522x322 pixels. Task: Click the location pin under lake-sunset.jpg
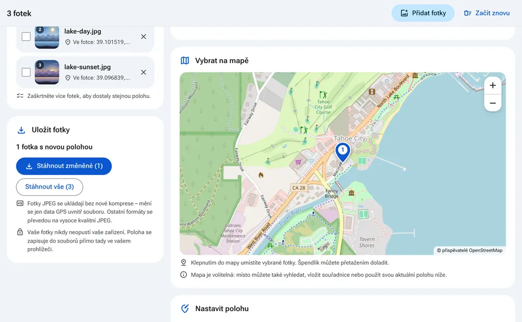(x=68, y=78)
